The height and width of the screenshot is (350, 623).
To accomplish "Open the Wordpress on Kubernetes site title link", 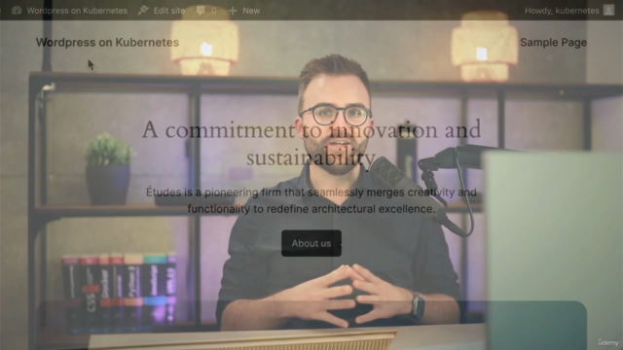I will 107,42.
